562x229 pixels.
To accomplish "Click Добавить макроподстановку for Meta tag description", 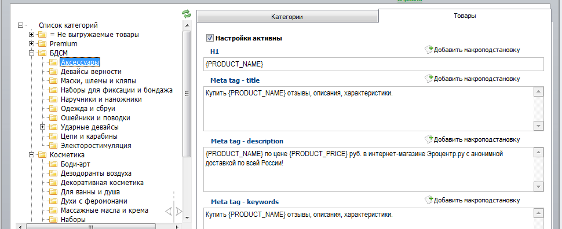I will point(477,139).
